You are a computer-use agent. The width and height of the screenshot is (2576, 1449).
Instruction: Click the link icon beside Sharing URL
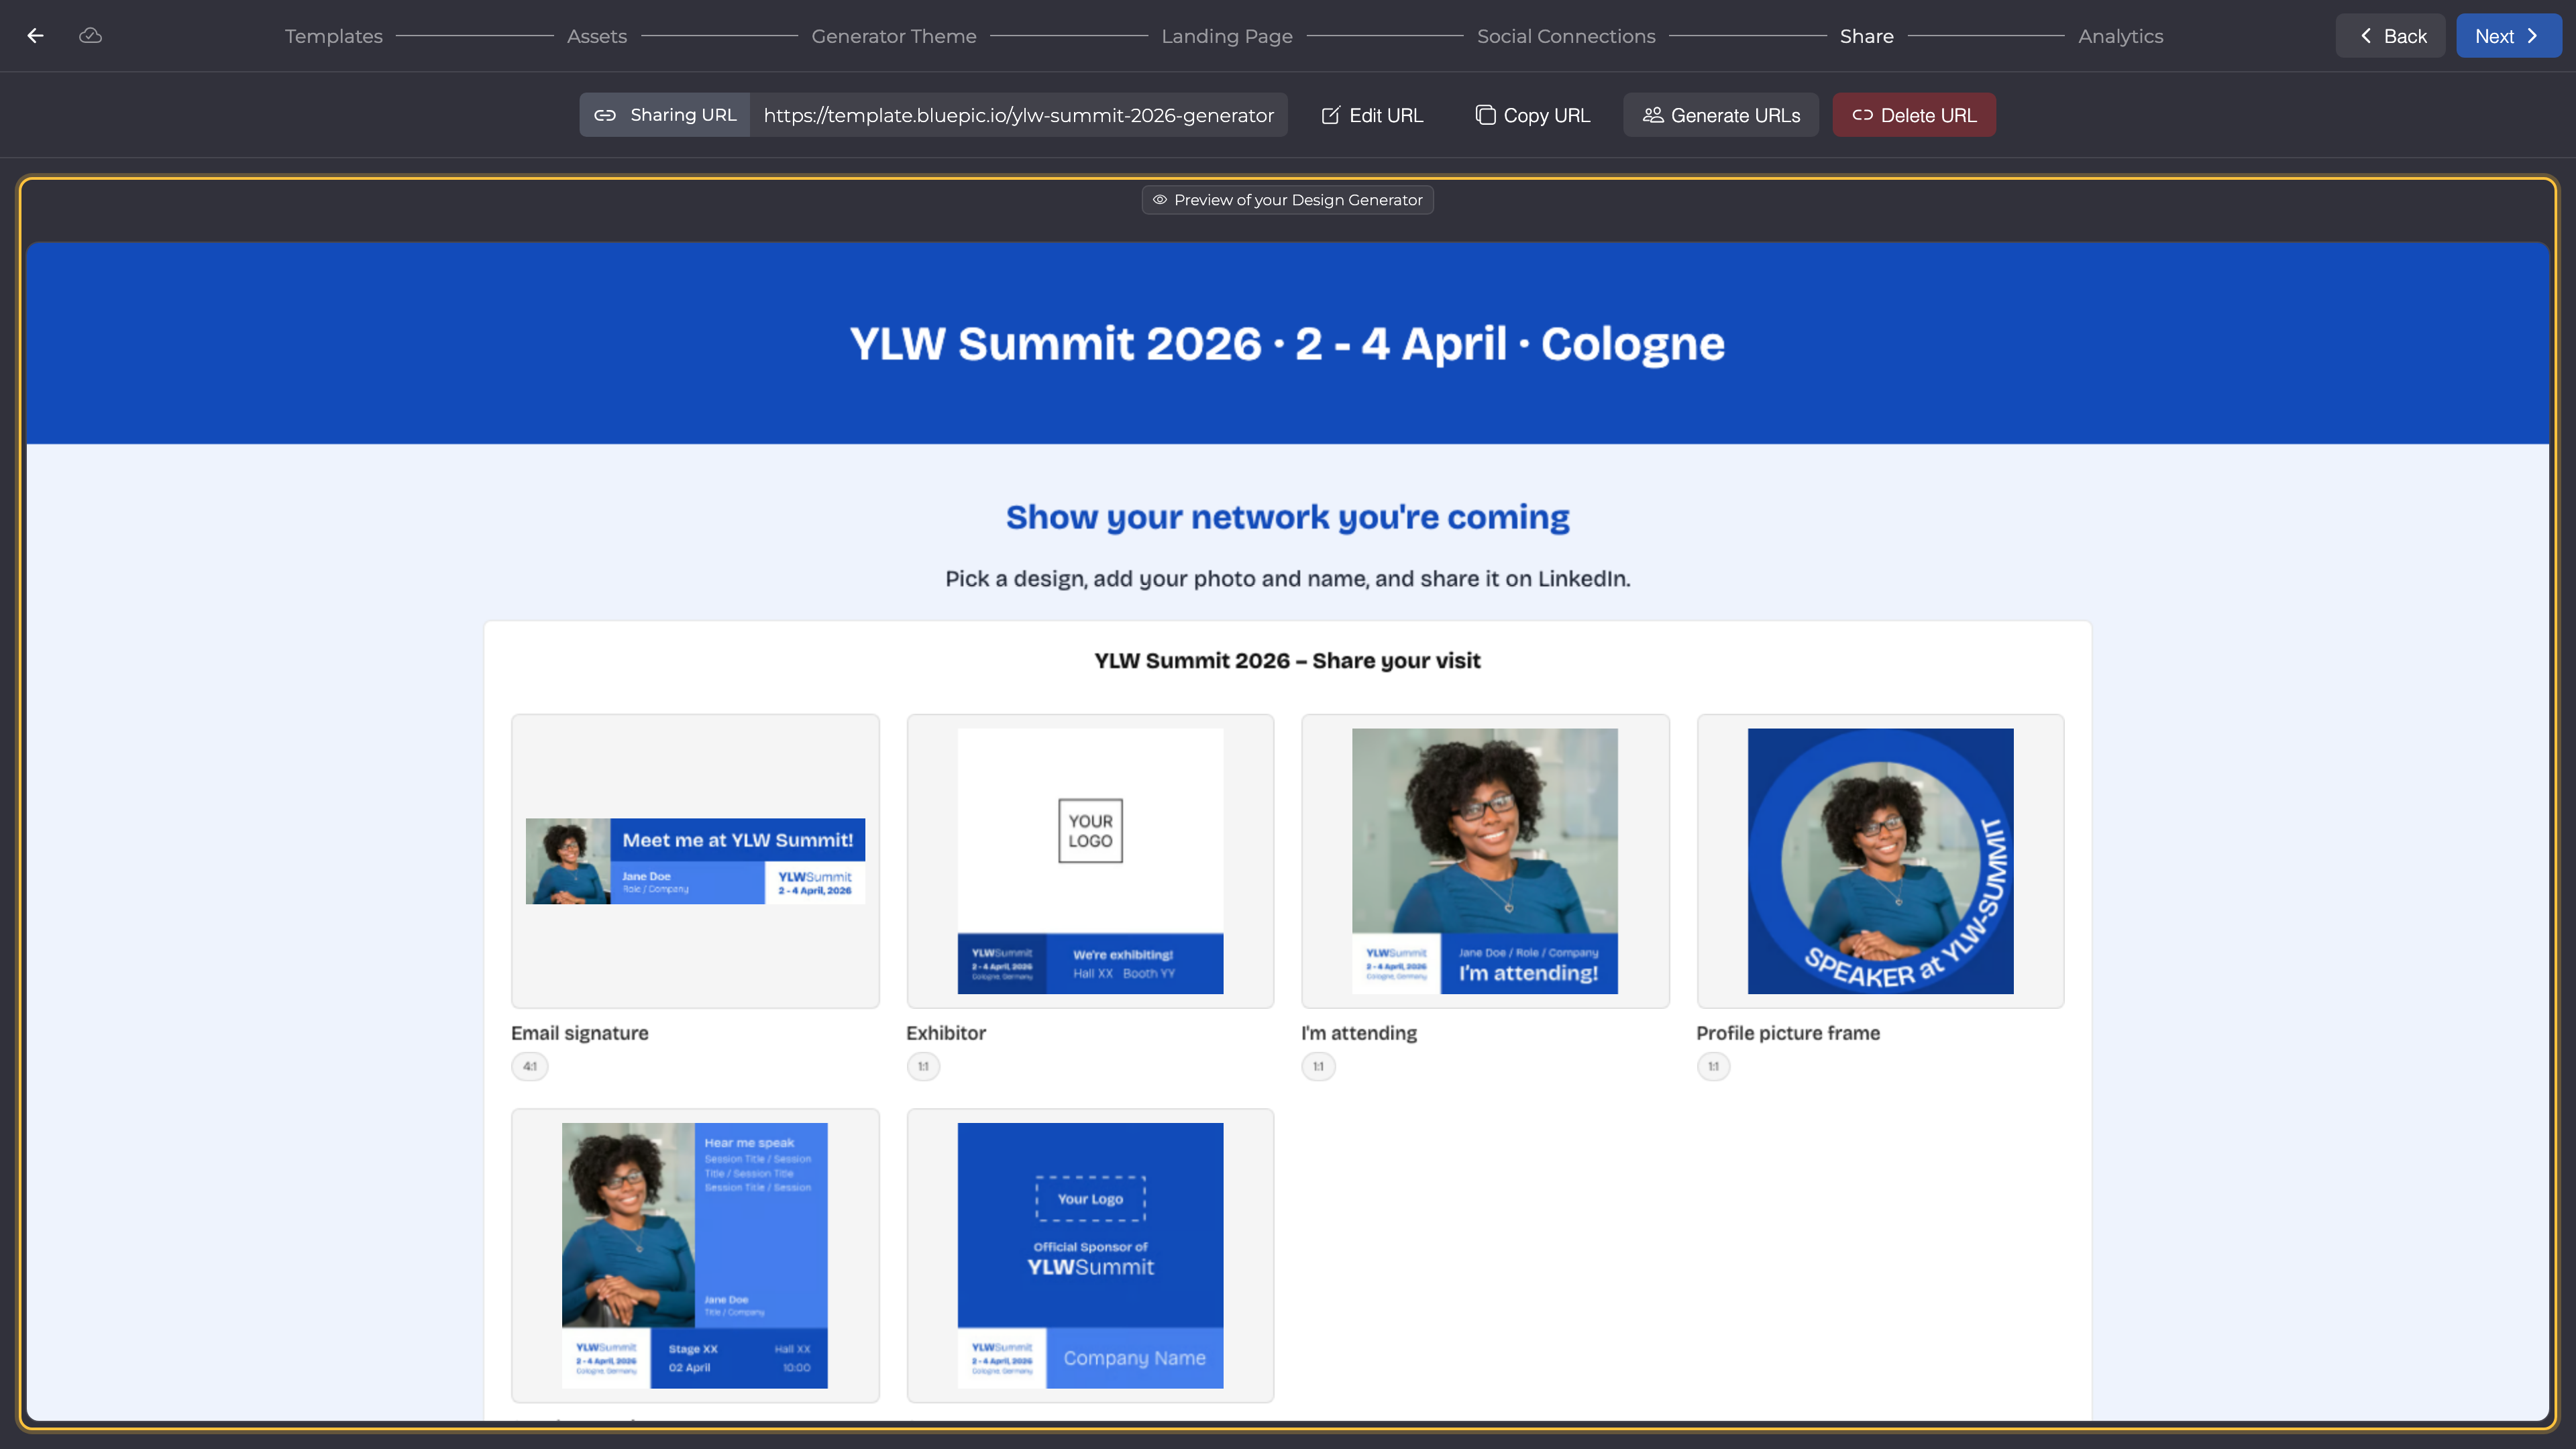tap(605, 115)
